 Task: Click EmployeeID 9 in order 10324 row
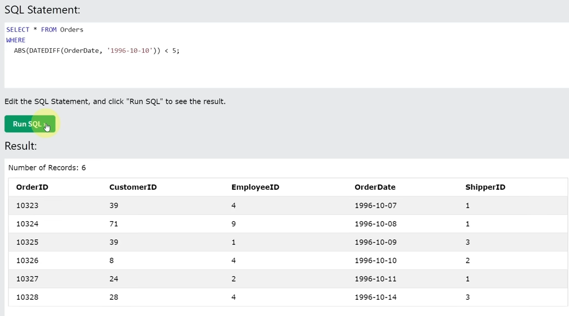tap(233, 224)
